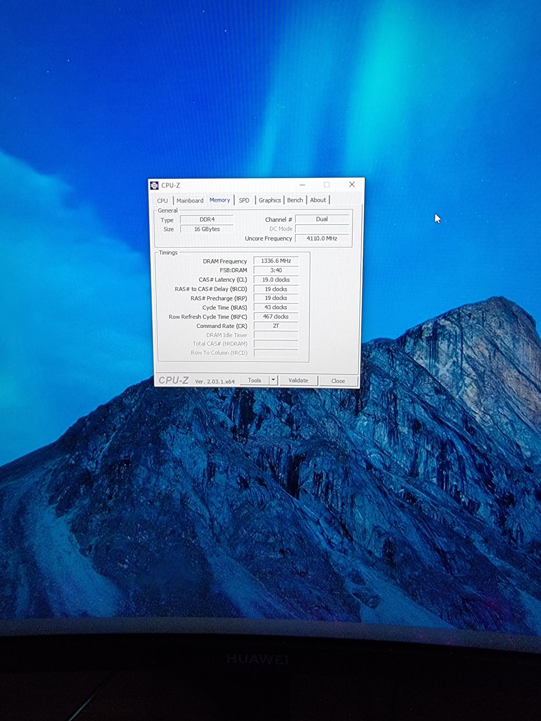The width and height of the screenshot is (541, 721).
Task: Click the 16 GBytes size value
Action: tap(207, 229)
